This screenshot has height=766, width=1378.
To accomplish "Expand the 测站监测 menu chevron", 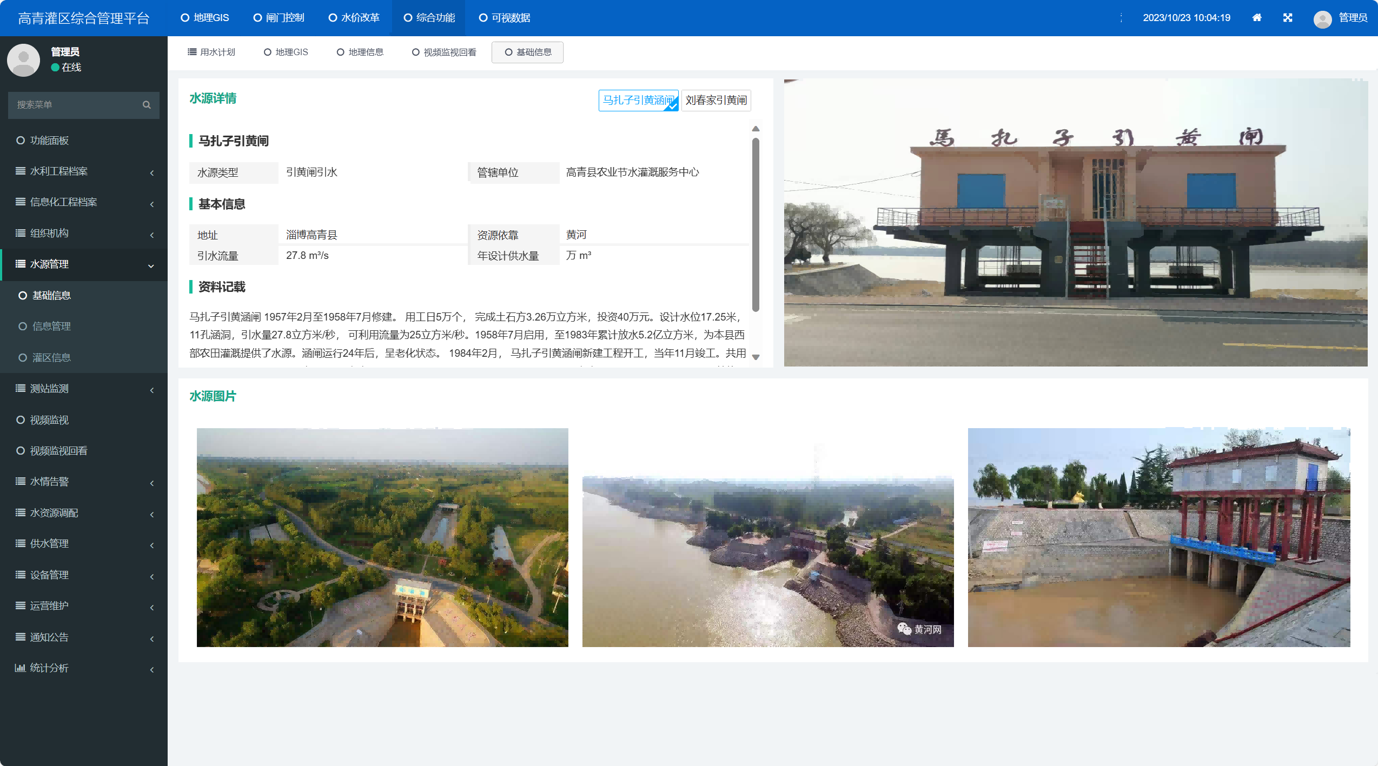I will pos(152,389).
